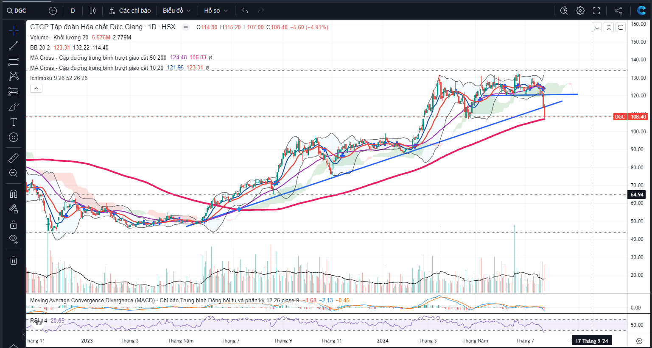Screen dimensions: 652x348
Task: Toggle lock all drawings
Action: coord(14,224)
